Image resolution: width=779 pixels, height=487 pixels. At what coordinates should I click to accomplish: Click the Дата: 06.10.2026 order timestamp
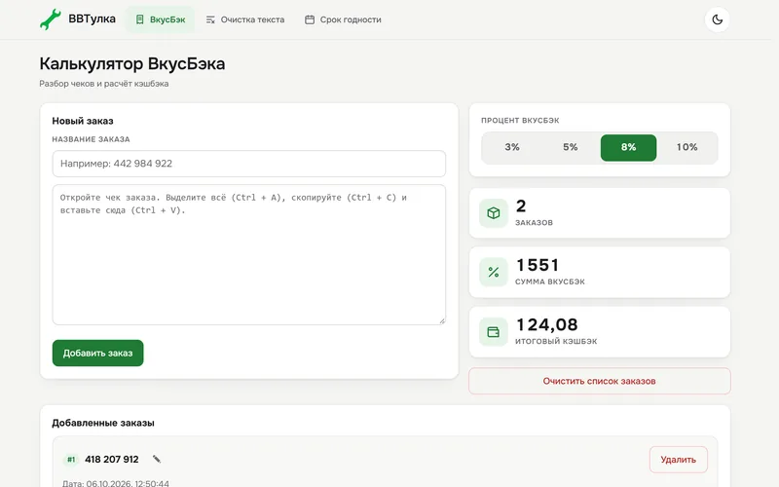click(115, 483)
